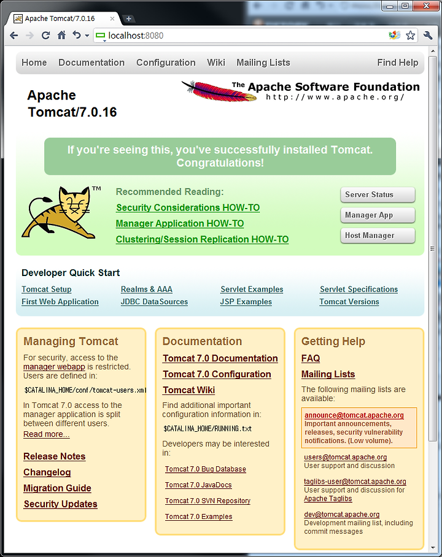
Task: Open the JSP Examples link
Action: 246,302
